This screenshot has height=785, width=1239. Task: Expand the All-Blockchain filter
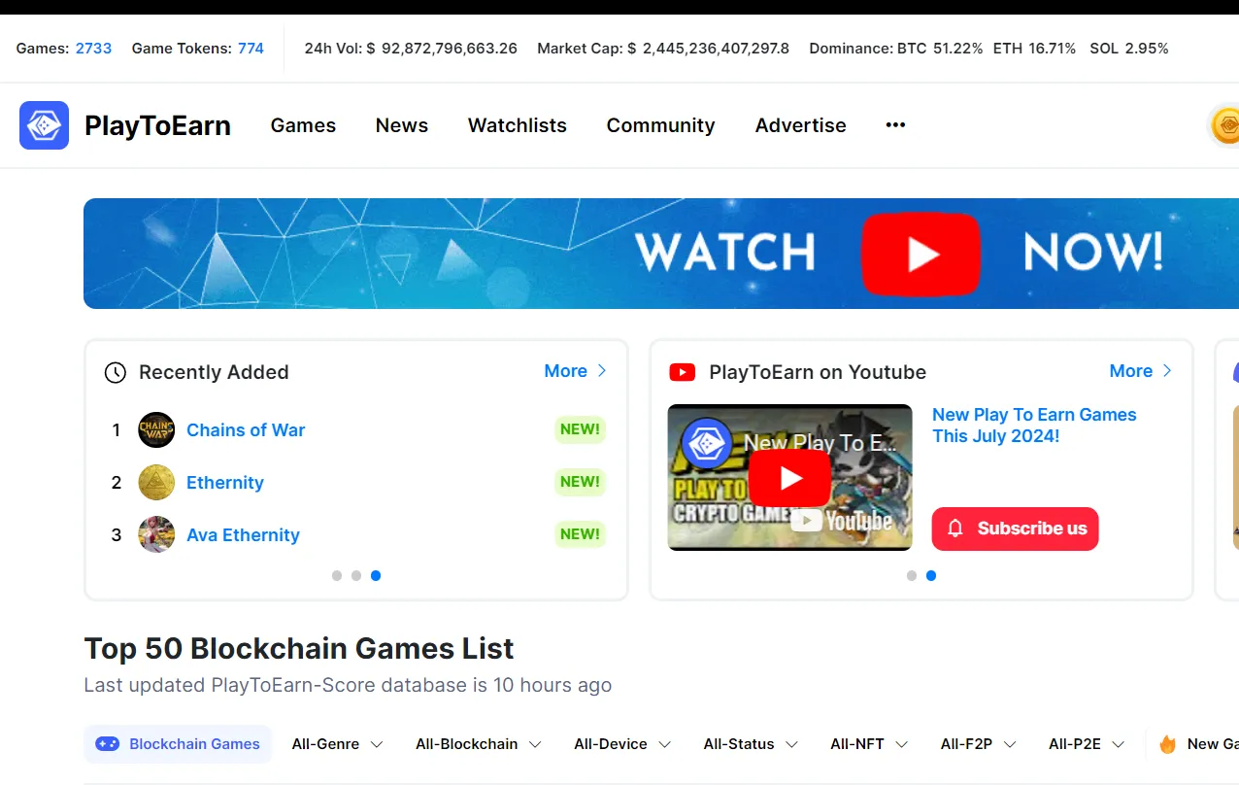tap(479, 744)
